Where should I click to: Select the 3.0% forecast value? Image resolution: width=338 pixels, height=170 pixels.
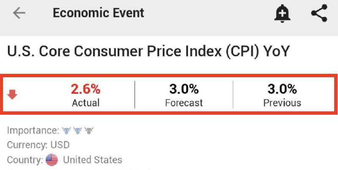click(x=184, y=89)
